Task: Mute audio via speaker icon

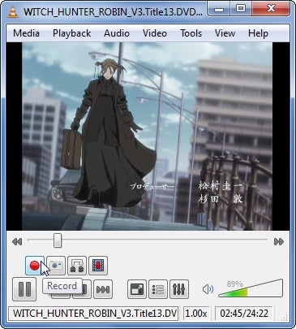Action: (208, 289)
